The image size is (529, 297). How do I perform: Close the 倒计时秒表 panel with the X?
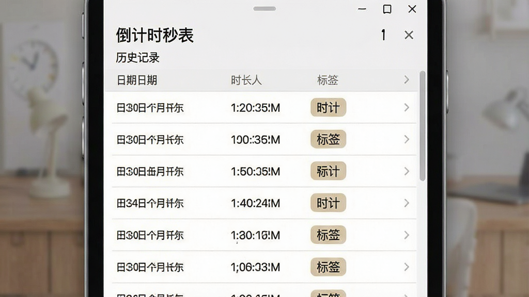[x=409, y=35]
